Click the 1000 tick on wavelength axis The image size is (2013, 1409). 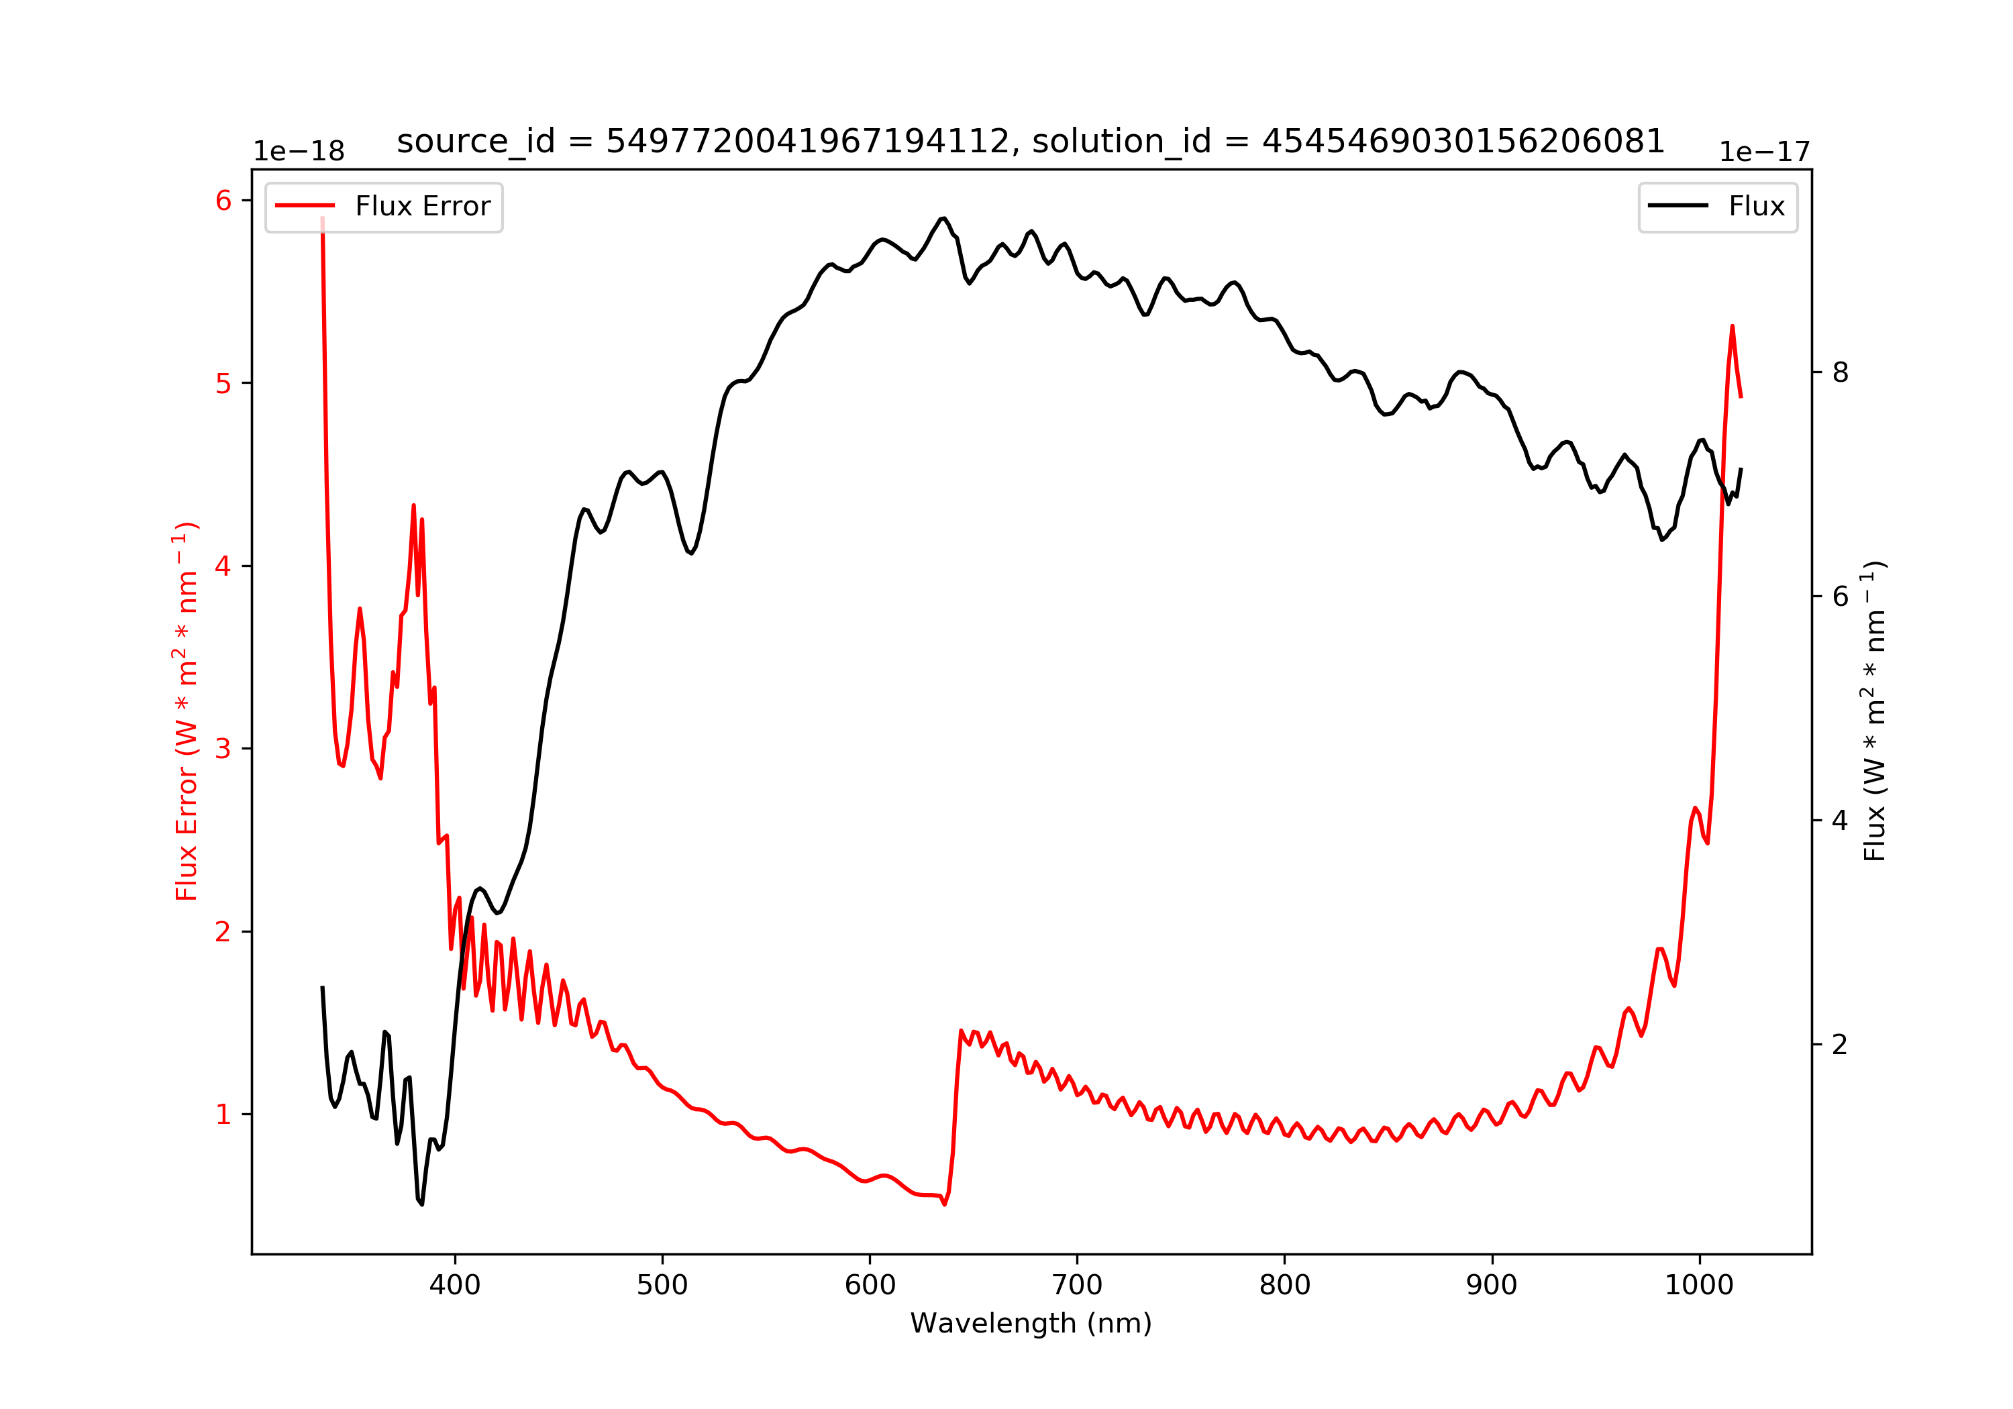(x=1700, y=1286)
